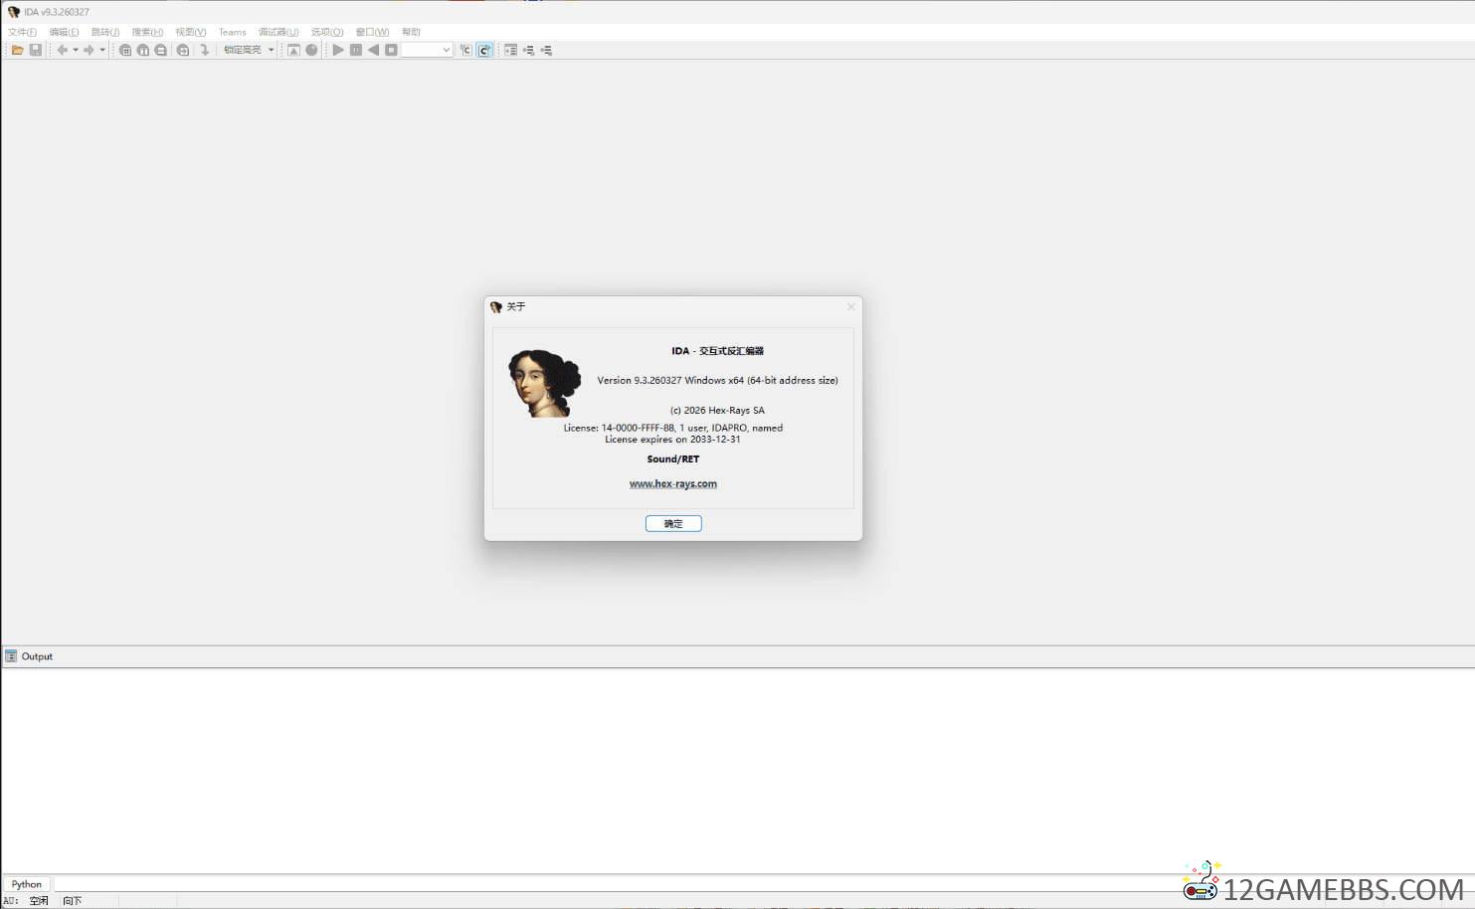Image resolution: width=1475 pixels, height=909 pixels.
Task: Click the curved down-arrow toolbar icon
Action: pos(205,50)
